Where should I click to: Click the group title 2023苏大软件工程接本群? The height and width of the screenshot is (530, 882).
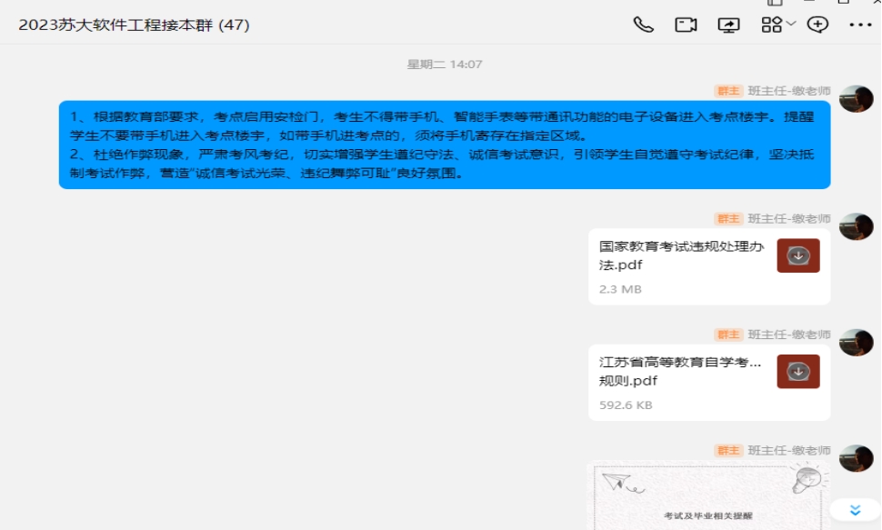[134, 25]
